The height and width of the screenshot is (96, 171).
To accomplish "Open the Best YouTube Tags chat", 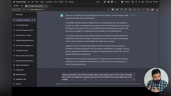I will 24,56.
